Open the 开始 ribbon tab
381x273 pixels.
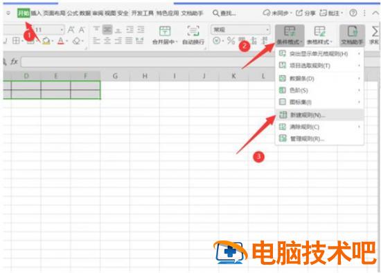(x=24, y=13)
